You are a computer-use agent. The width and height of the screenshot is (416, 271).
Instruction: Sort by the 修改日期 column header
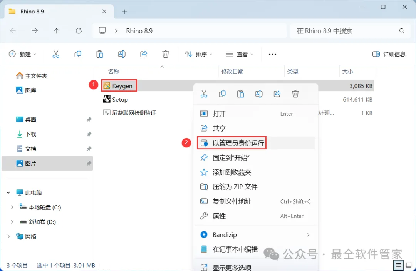tap(232, 71)
